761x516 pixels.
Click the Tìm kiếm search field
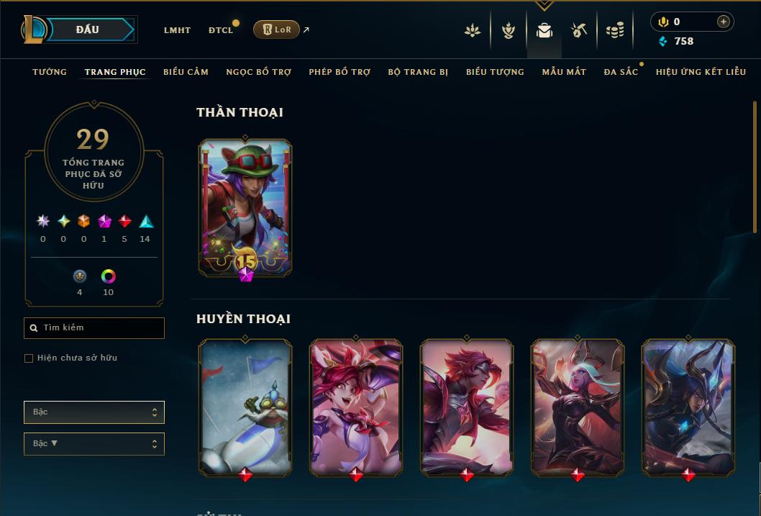pyautogui.click(x=94, y=328)
